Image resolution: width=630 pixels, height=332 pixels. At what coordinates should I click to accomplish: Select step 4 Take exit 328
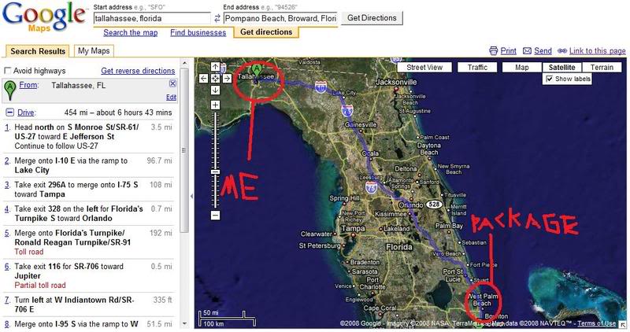(88, 213)
